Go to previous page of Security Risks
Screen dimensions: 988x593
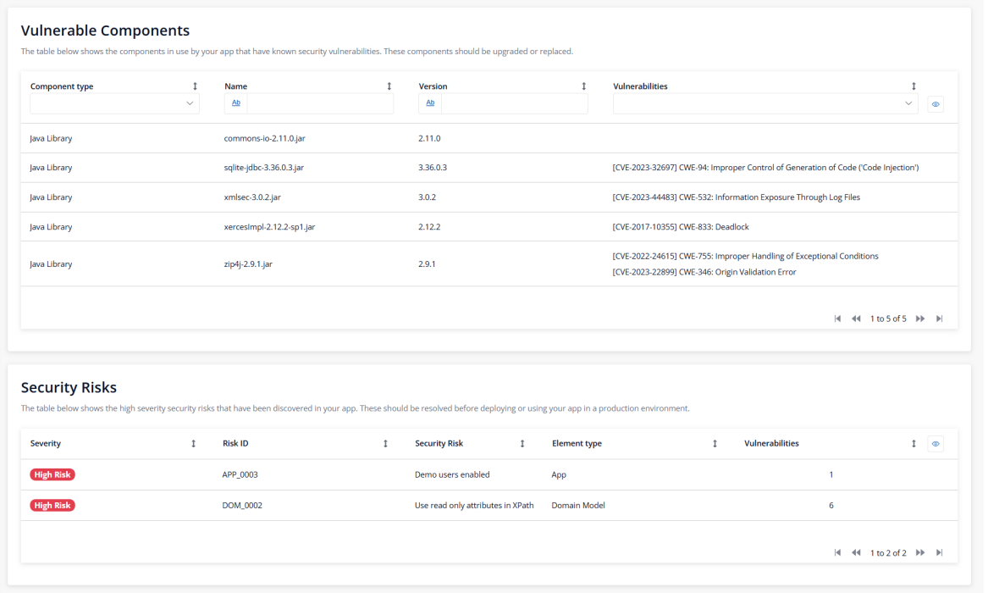856,552
